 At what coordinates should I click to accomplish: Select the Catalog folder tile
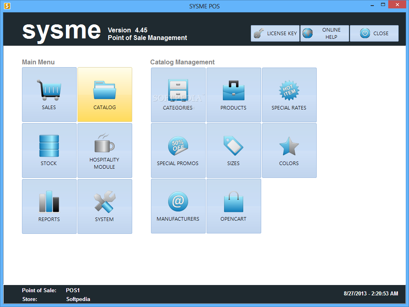(105, 94)
